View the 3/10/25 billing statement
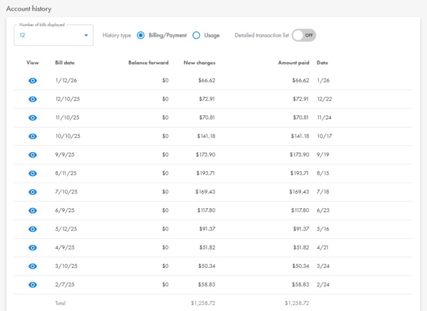 tap(33, 266)
